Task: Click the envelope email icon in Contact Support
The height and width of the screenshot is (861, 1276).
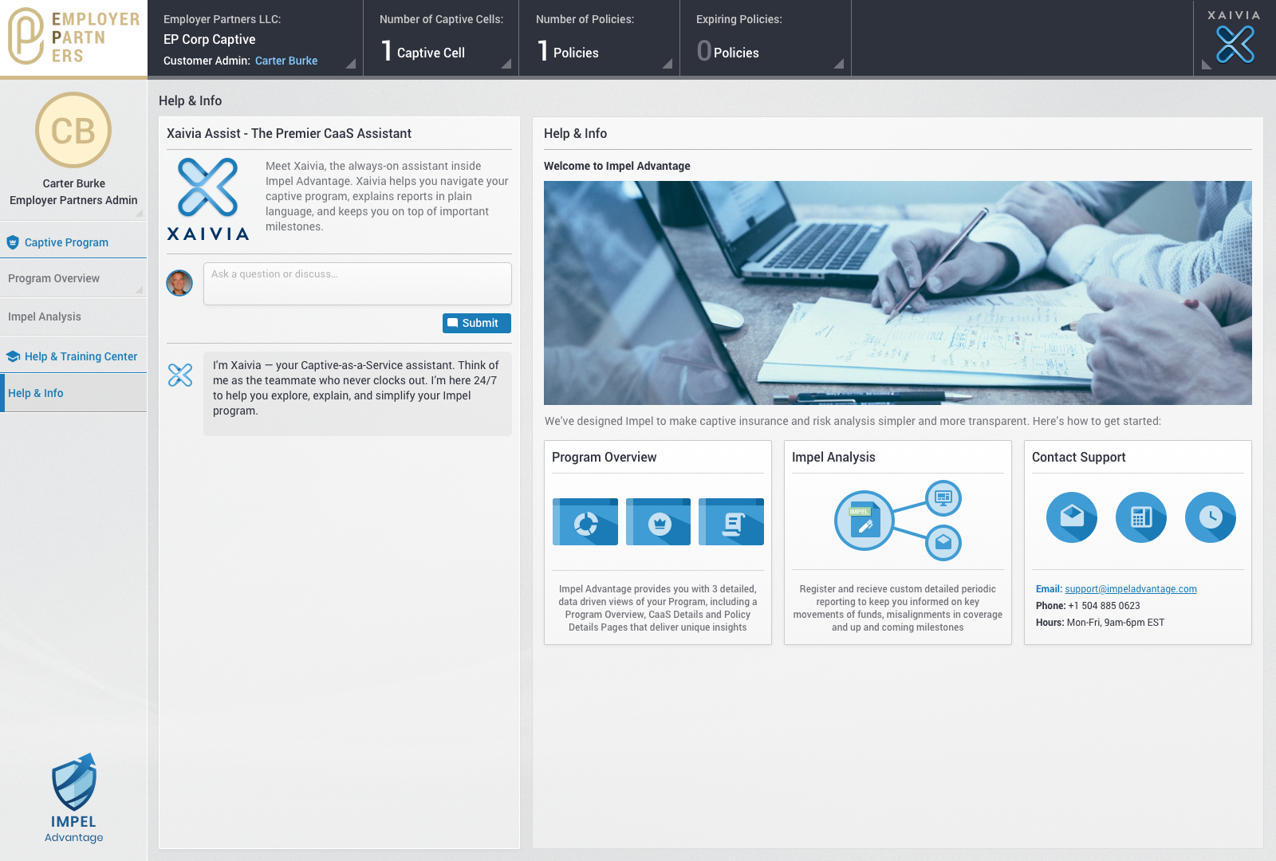Action: click(1072, 517)
